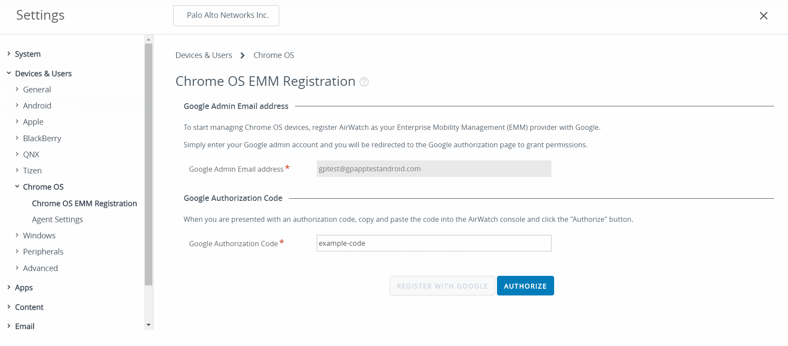This screenshot has height=346, width=788.
Task: Click Register With Google button
Action: click(x=442, y=286)
